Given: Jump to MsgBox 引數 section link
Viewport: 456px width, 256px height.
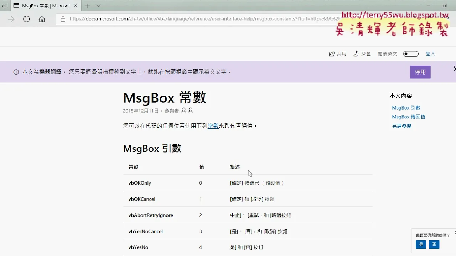Looking at the screenshot, I should click(x=406, y=108).
